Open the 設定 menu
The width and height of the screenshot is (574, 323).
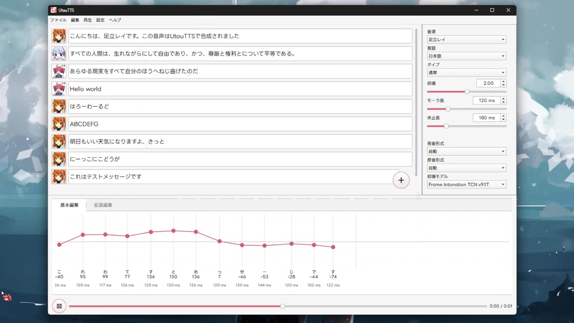[x=100, y=20]
